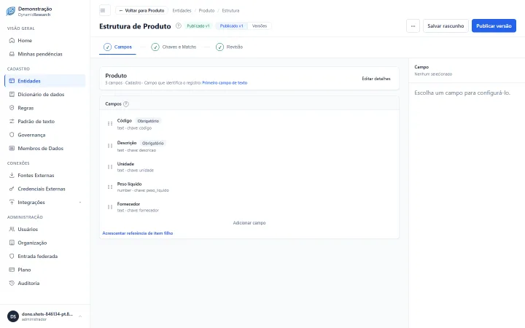Image resolution: width=525 pixels, height=328 pixels.
Task: Toggle the sidebar hamburger button
Action: tap(104, 10)
